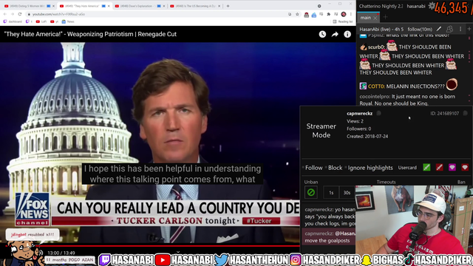
Task: Open the Chrome profile avatar
Action: click(x=344, y=14)
